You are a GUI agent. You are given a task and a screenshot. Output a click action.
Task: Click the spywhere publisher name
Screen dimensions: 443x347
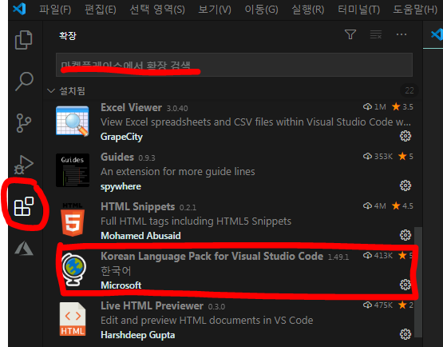click(x=121, y=186)
